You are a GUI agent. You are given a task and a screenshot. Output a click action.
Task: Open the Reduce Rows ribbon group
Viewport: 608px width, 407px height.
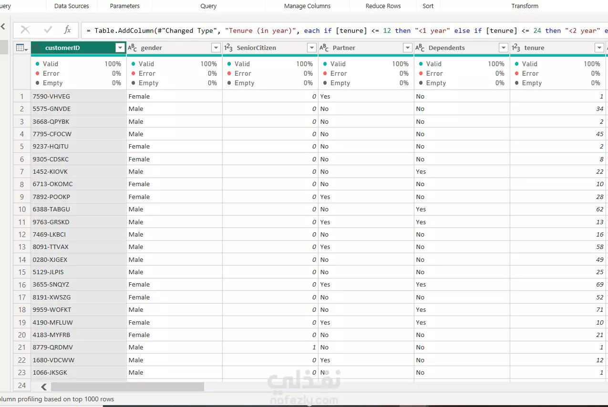383,6
